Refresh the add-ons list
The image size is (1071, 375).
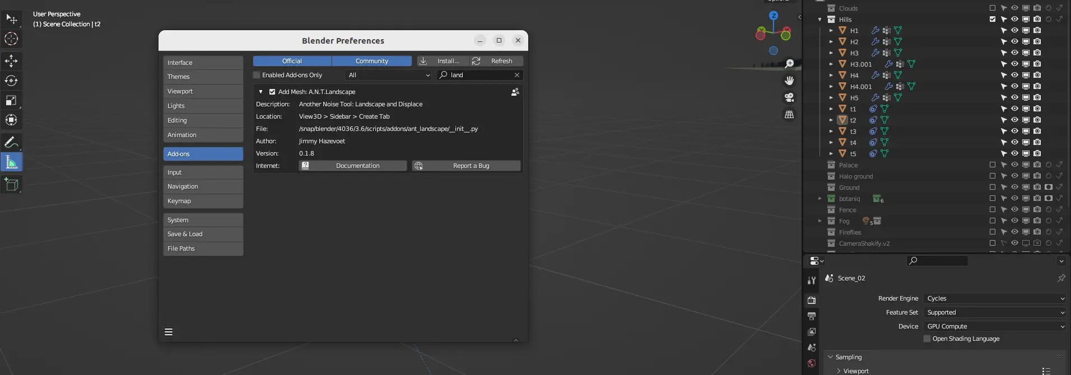click(x=496, y=61)
